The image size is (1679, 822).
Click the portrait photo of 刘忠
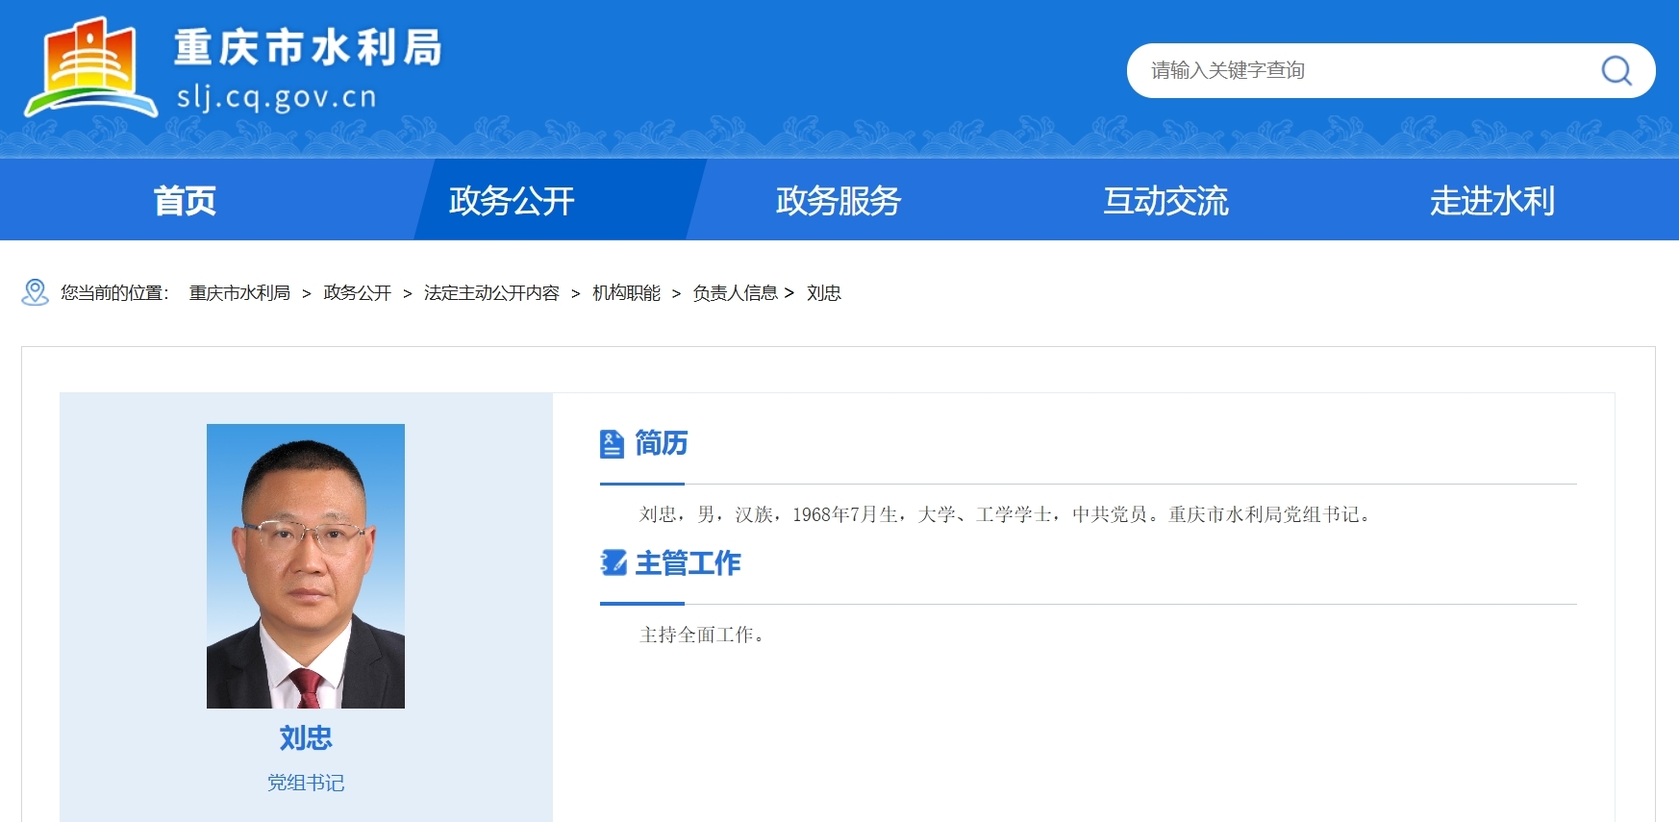click(x=306, y=566)
